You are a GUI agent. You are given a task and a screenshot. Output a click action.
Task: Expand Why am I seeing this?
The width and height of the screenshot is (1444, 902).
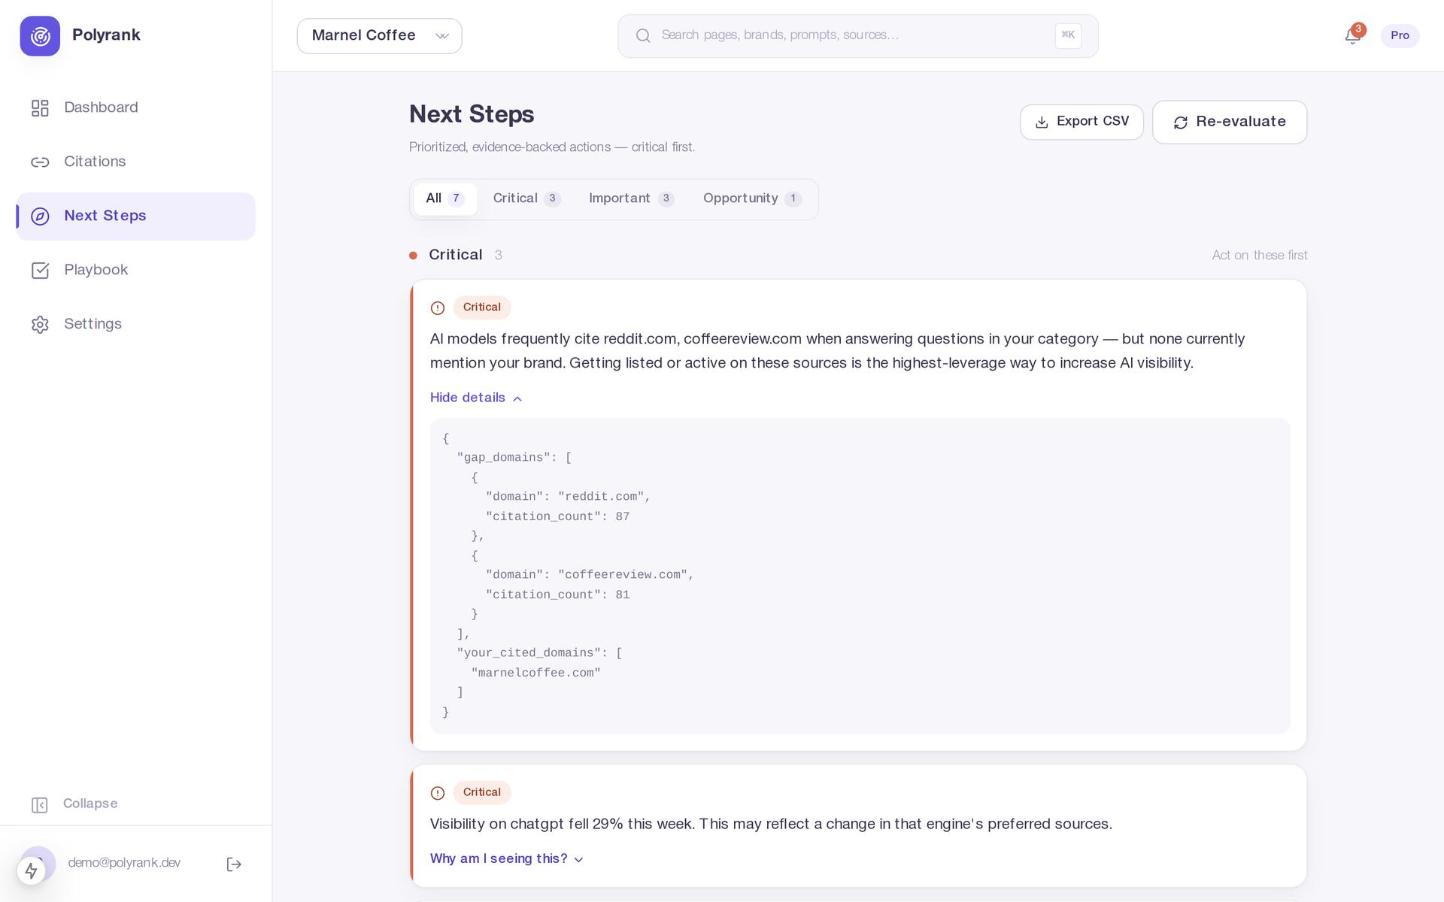click(x=507, y=859)
